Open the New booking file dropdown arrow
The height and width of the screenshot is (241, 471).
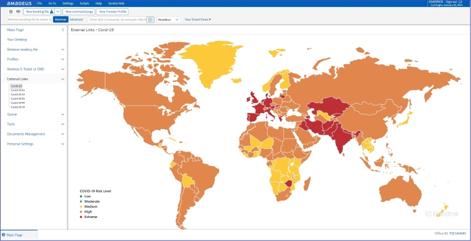click(58, 12)
